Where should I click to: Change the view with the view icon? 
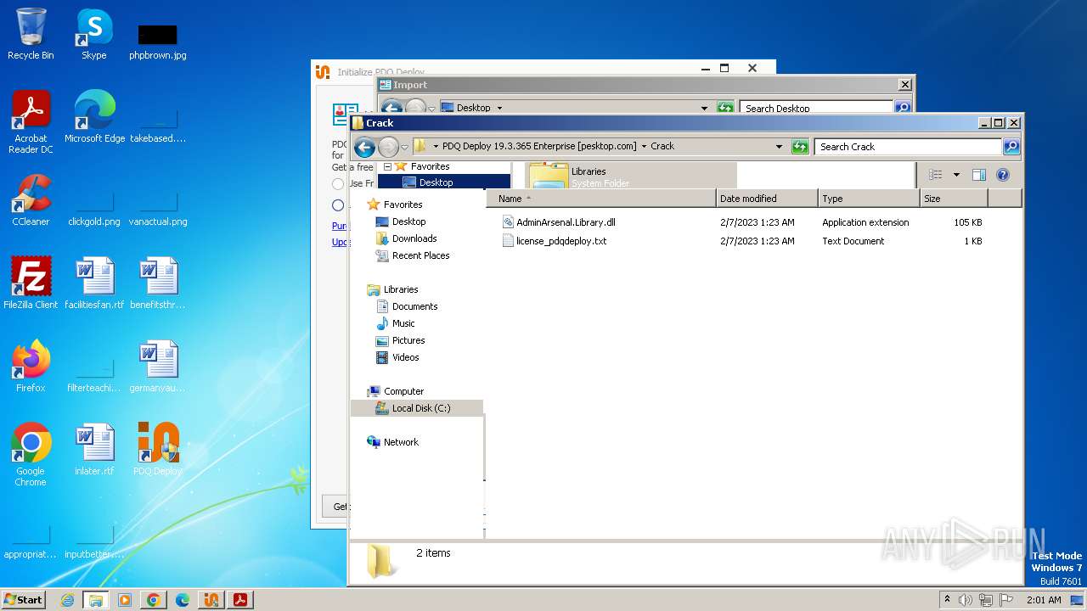936,175
